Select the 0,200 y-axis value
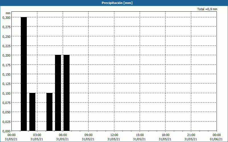Screen dimensions: 228x142 pos(6,55)
